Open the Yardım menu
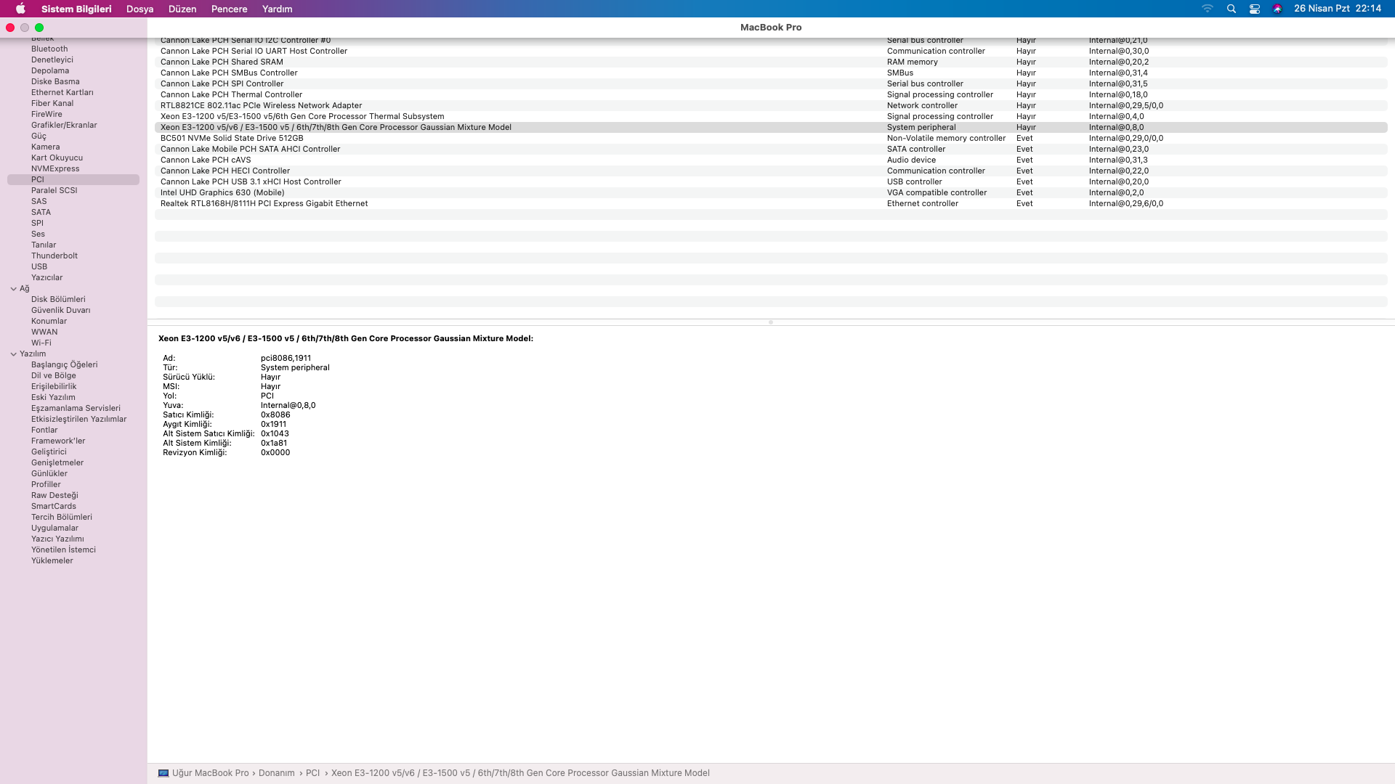1395x784 pixels. tap(277, 9)
